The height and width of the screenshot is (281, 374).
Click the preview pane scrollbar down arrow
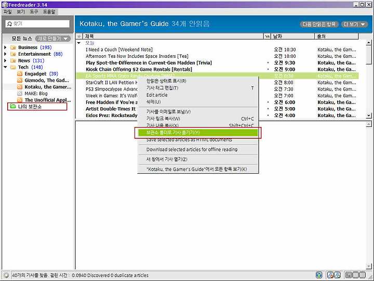pos(368,266)
